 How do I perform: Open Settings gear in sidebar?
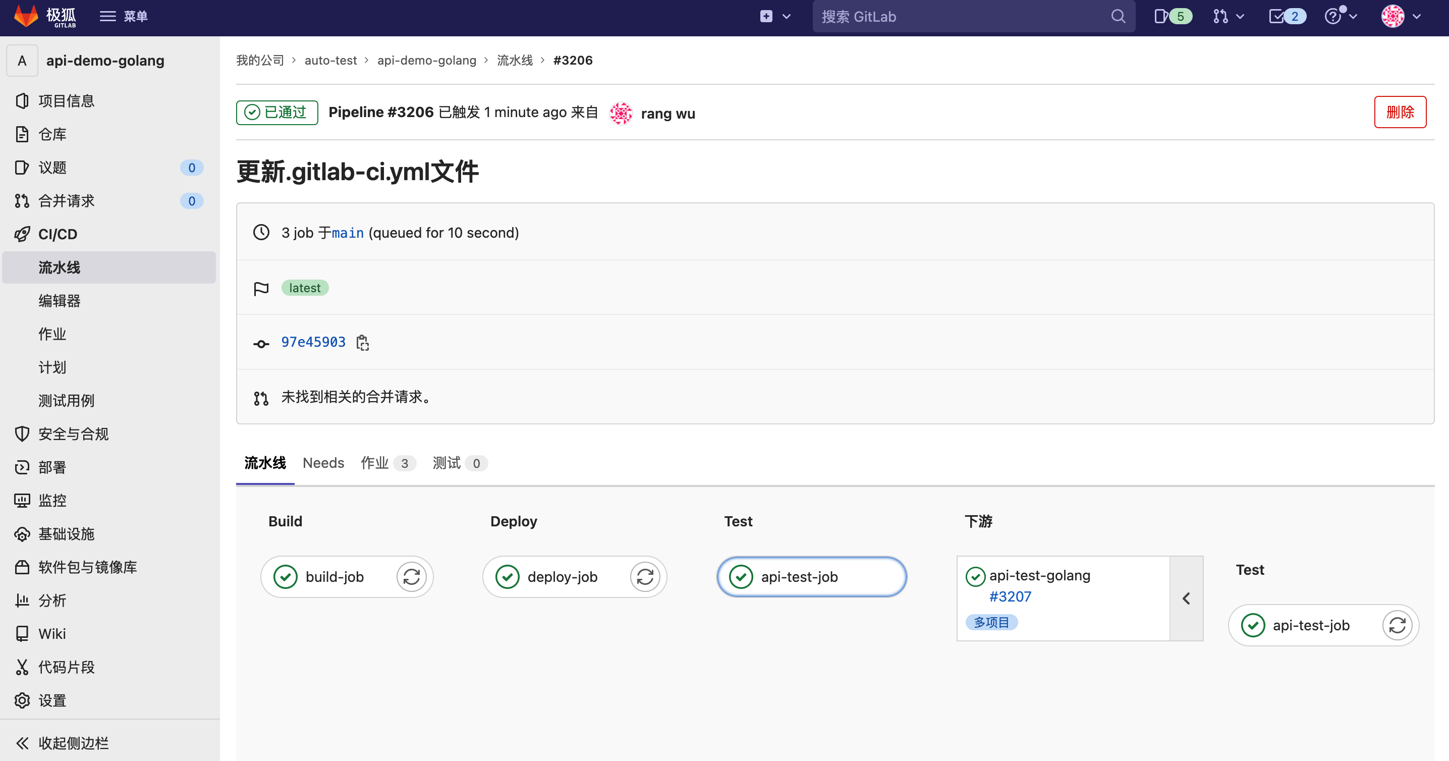point(52,700)
